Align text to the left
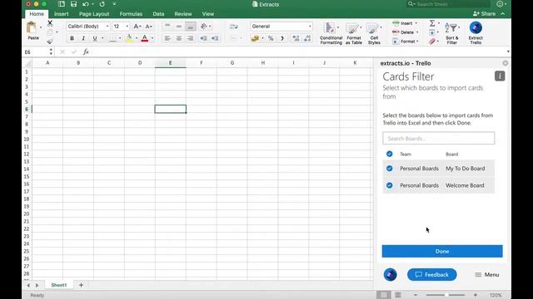Screen dimensions: 533x299 [x=167, y=38]
